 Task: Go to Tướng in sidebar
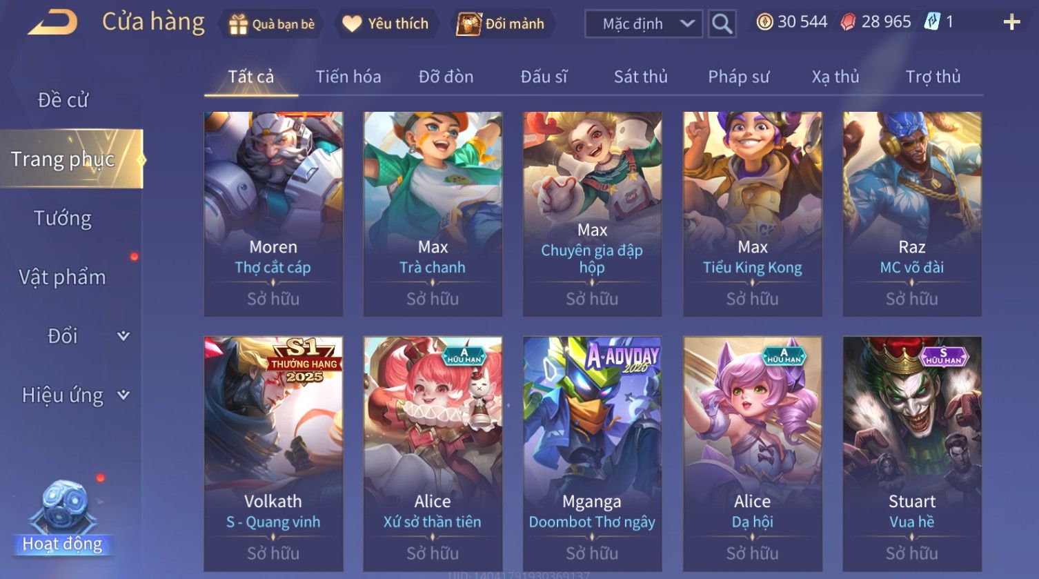(63, 218)
